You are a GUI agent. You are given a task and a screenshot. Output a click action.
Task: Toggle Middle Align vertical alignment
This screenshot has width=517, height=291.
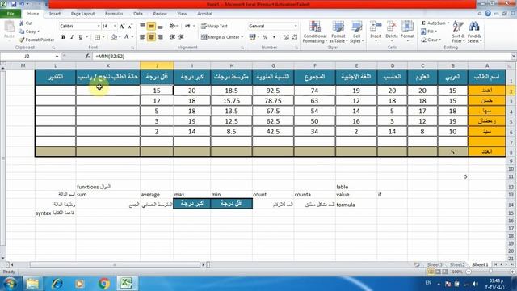151,26
